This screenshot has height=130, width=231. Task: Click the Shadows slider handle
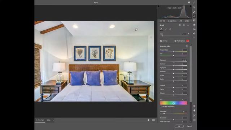coord(174,73)
